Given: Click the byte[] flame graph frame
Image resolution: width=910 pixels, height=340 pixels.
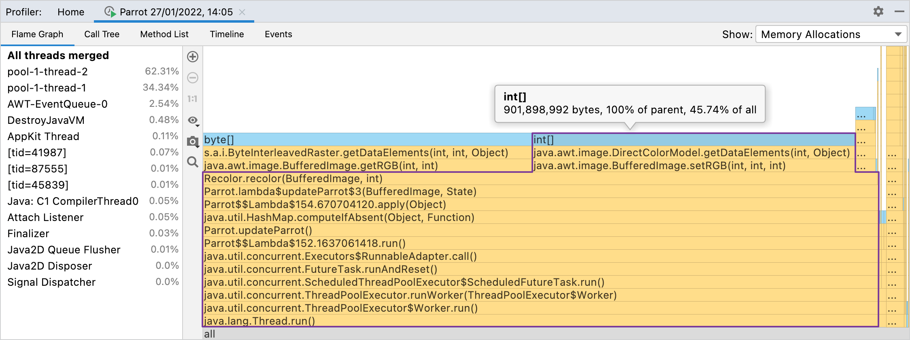Looking at the screenshot, I should (367, 140).
